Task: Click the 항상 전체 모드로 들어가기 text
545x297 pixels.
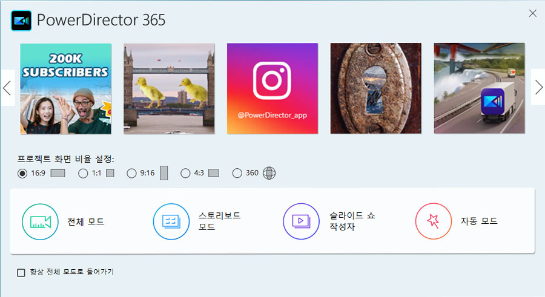Action: pos(72,272)
